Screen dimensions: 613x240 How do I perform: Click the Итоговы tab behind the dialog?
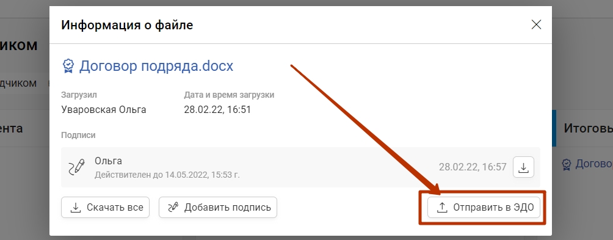click(x=588, y=128)
